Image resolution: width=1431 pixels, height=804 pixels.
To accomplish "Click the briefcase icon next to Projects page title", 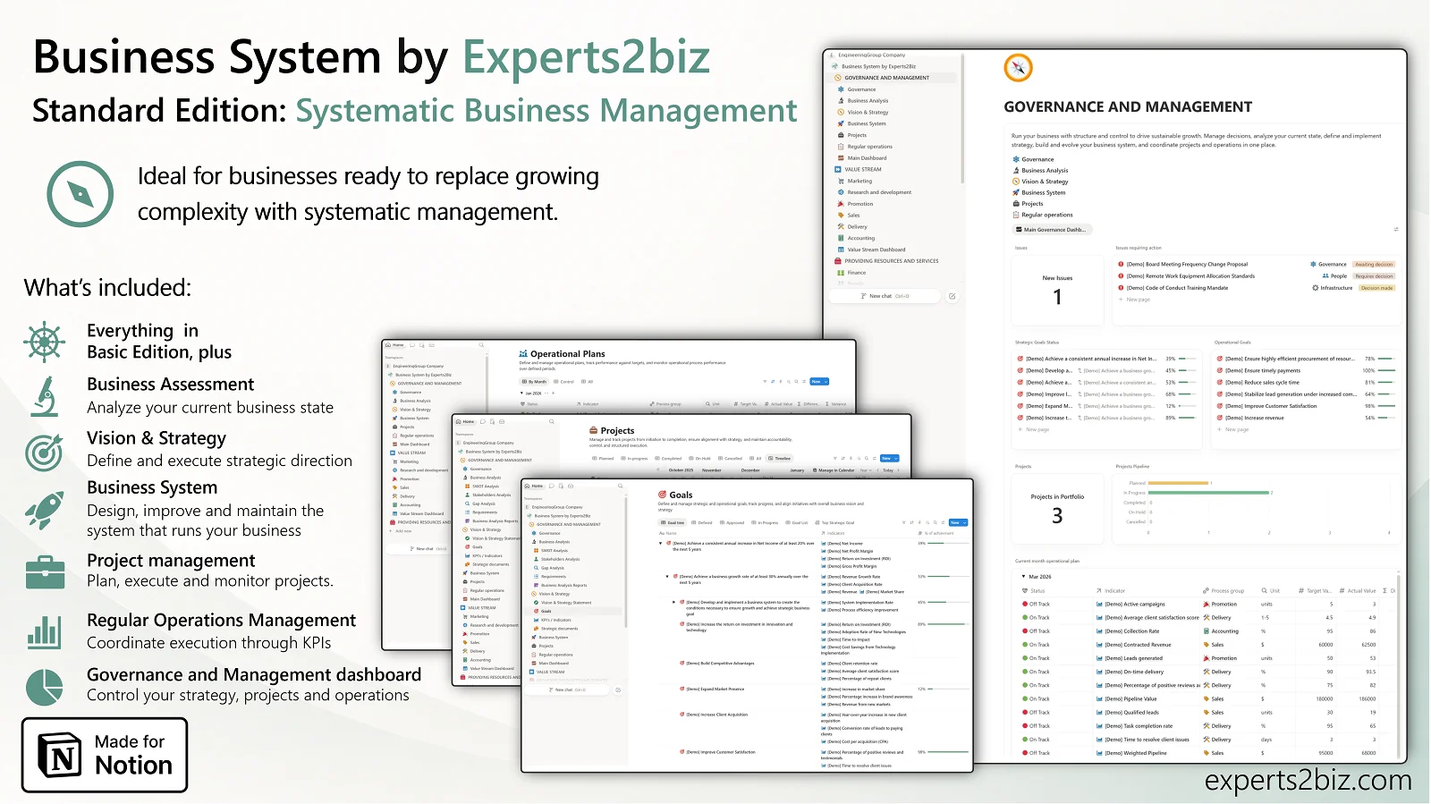I will click(594, 430).
